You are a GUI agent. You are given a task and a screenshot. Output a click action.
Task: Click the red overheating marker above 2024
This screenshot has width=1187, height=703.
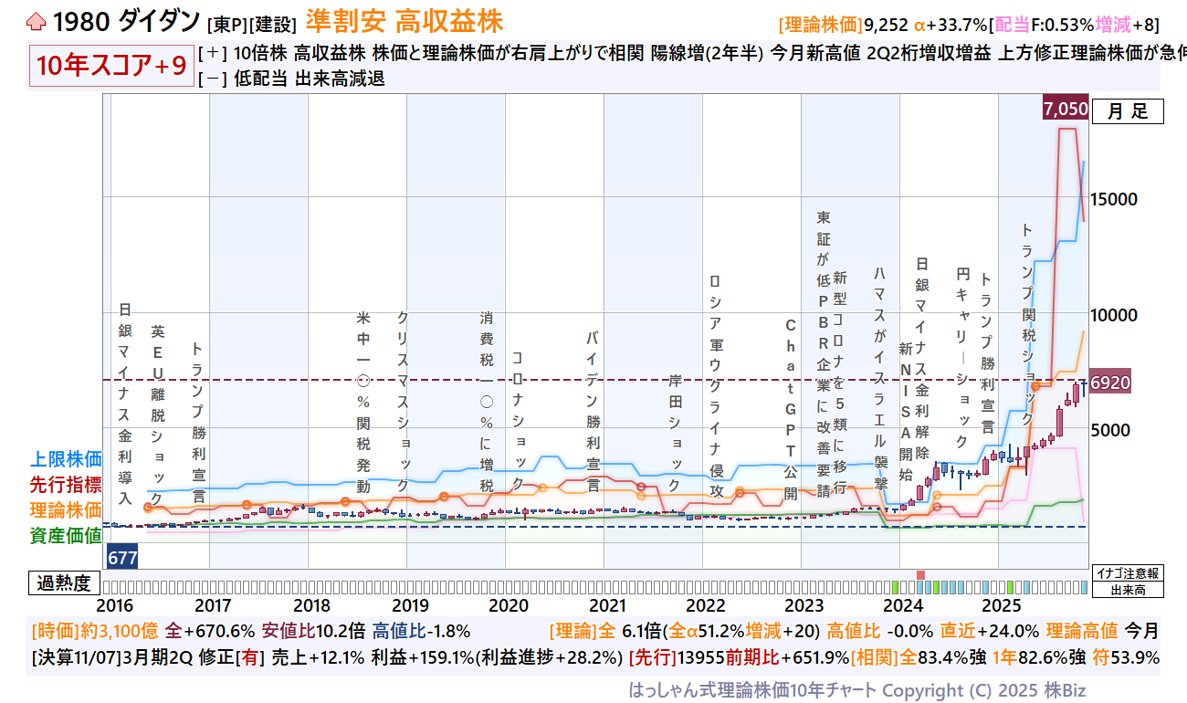921,574
